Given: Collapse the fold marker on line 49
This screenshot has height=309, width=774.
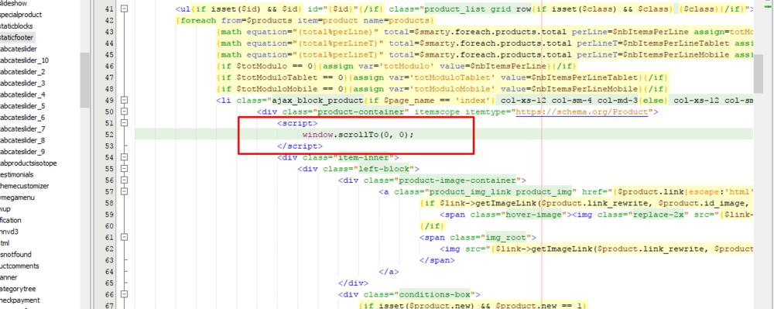Looking at the screenshot, I should [x=125, y=100].
